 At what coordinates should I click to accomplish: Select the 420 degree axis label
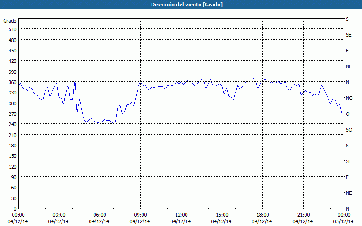(13, 61)
